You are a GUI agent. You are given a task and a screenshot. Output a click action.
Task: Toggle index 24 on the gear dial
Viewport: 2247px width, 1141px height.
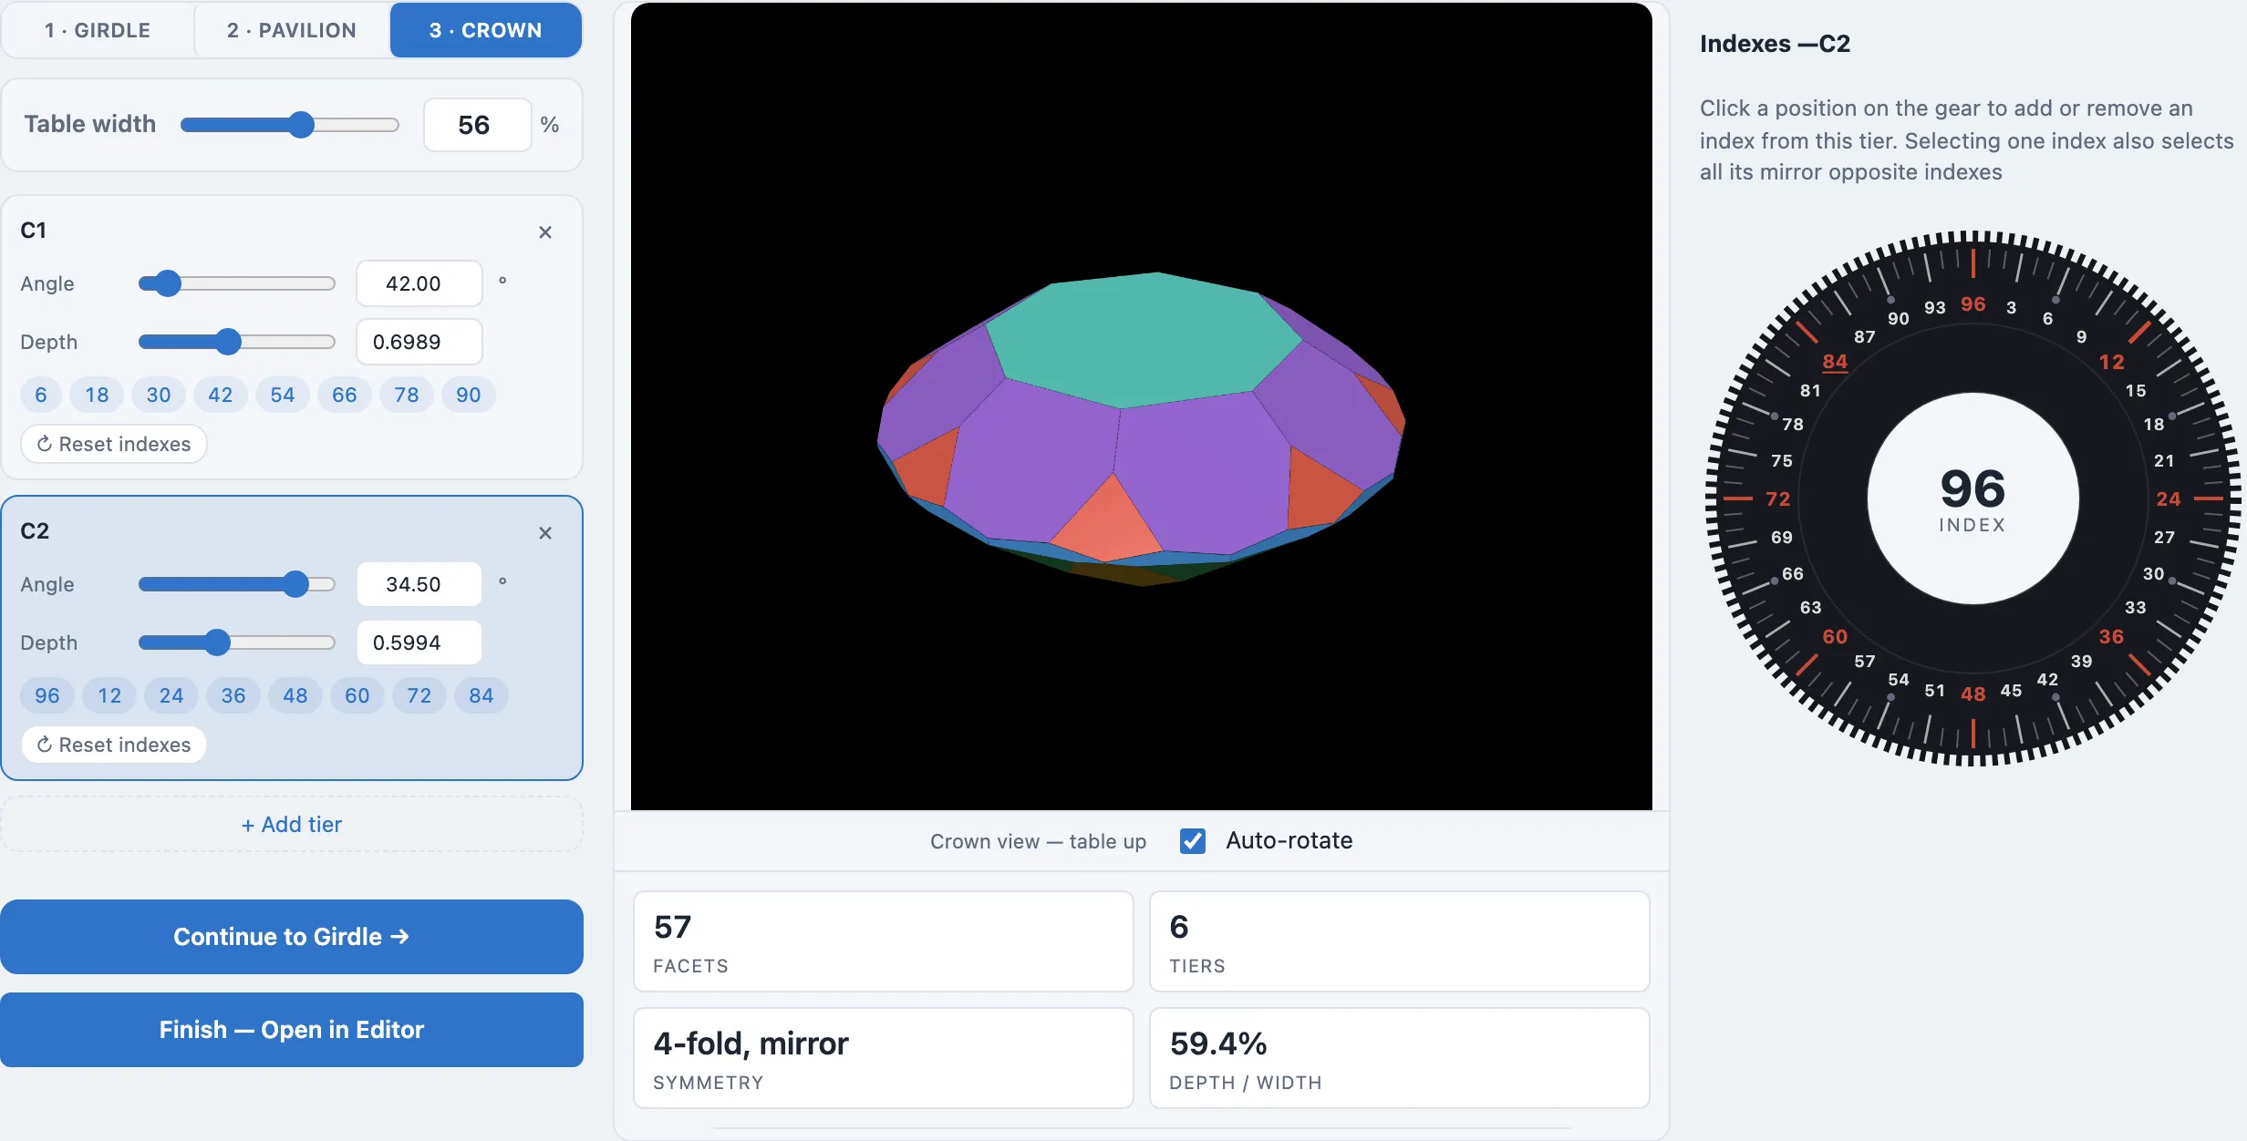point(2168,499)
